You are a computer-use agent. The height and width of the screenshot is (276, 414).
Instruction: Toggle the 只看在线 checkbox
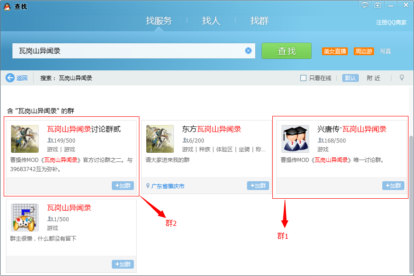tap(304, 78)
